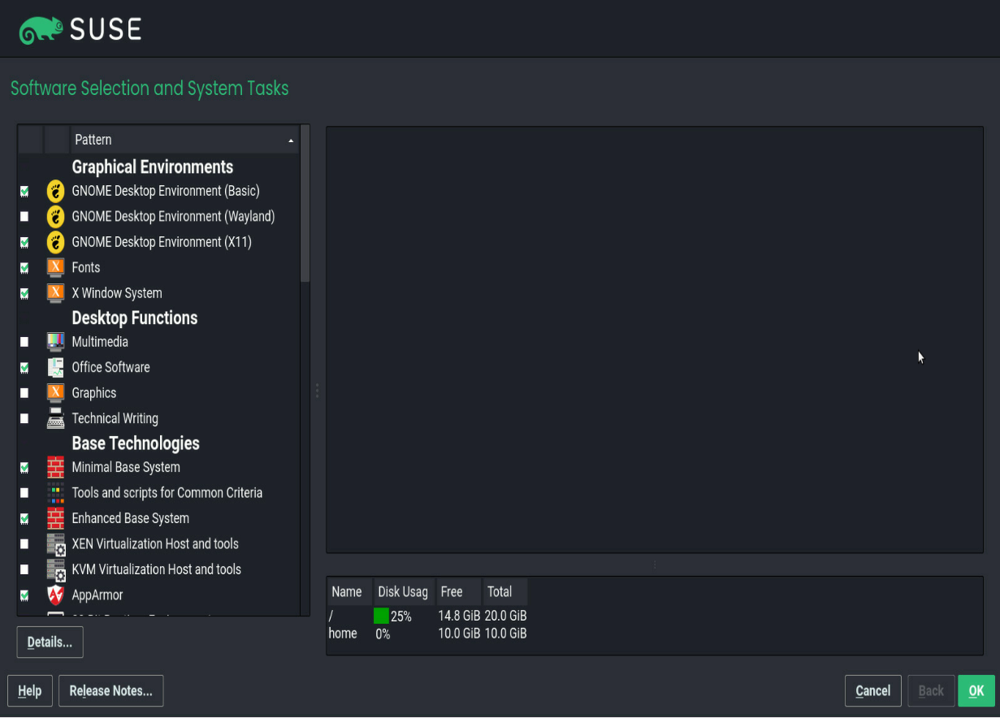Select the Graphical Environments group heading
The width and height of the screenshot is (1000, 718).
coord(153,167)
